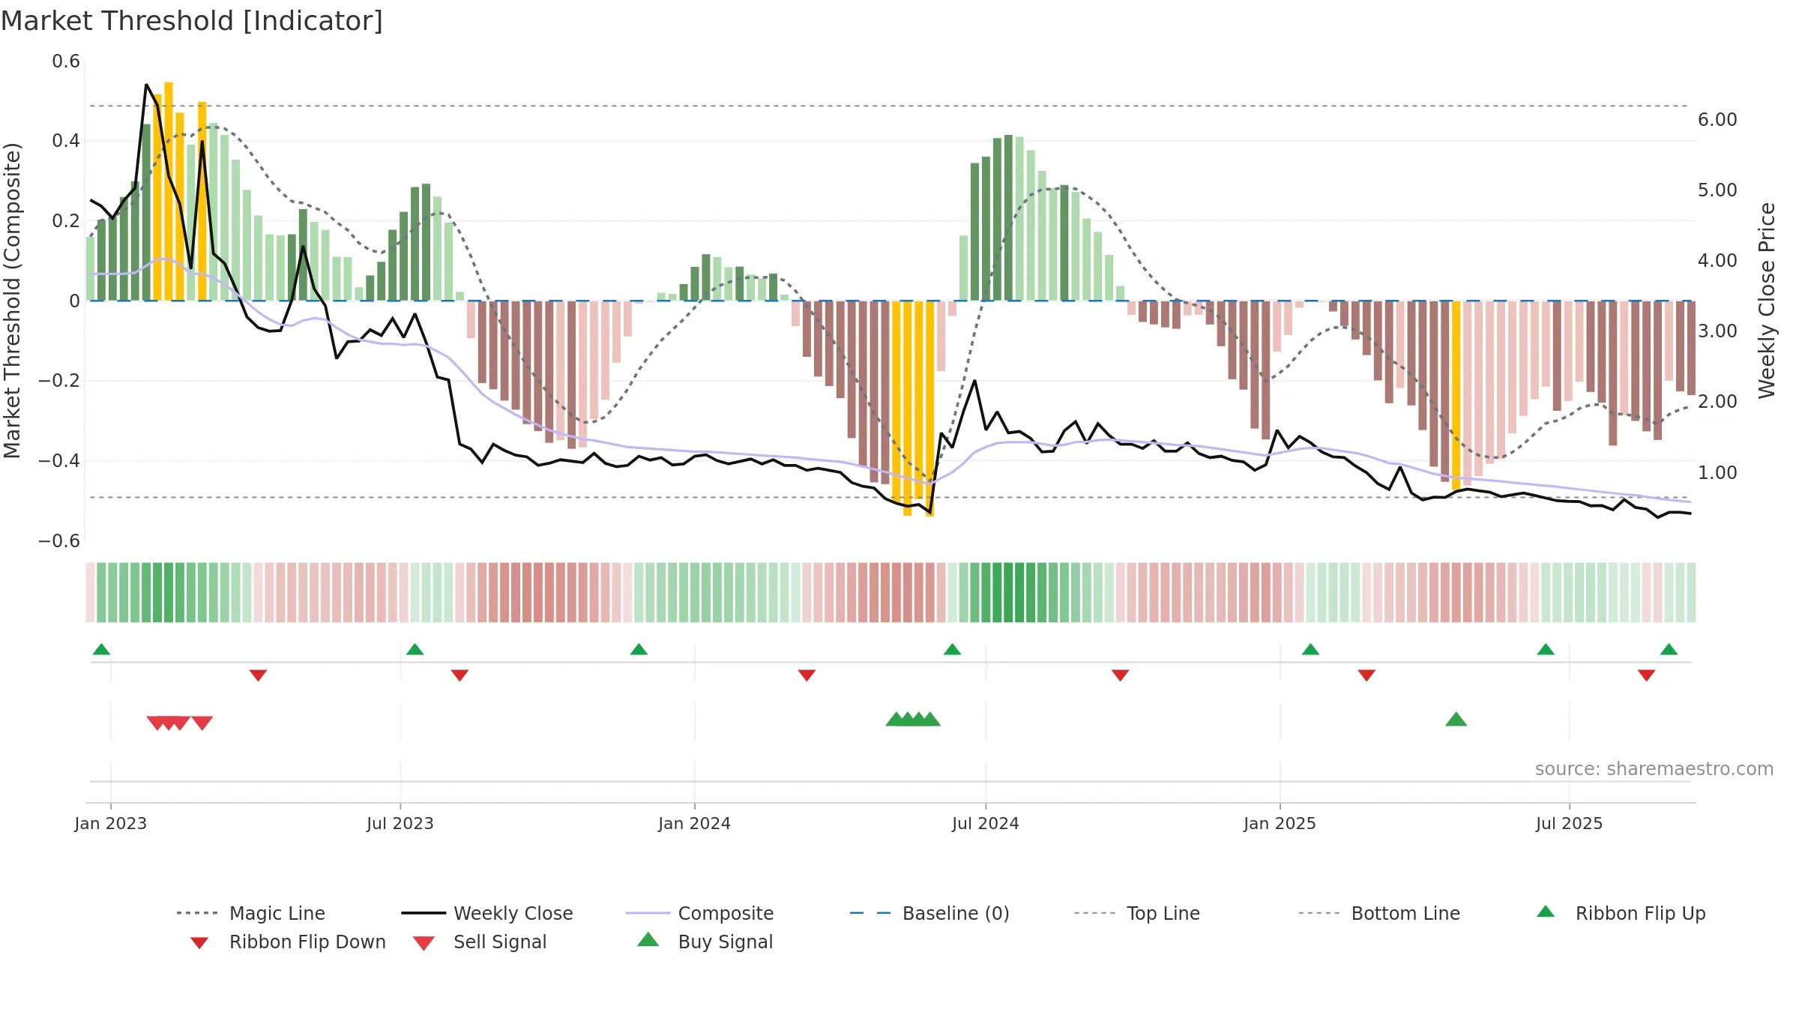This screenshot has width=1799, height=1012.
Task: Click the red Sell Signal legend triangle
Action: click(x=424, y=943)
